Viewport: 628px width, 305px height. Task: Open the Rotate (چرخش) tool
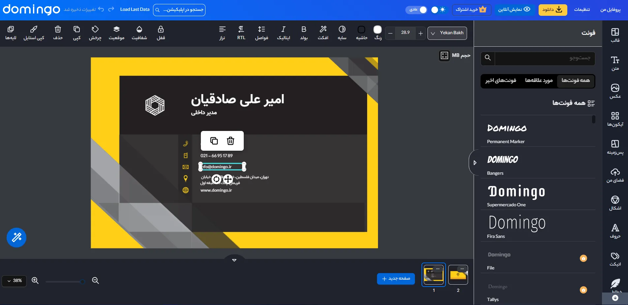(95, 33)
